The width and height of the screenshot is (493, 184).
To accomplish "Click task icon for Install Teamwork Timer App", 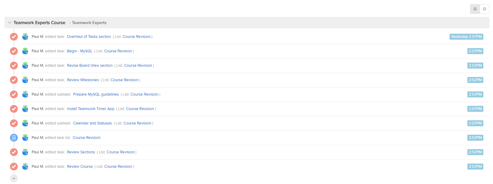I will click(14, 109).
